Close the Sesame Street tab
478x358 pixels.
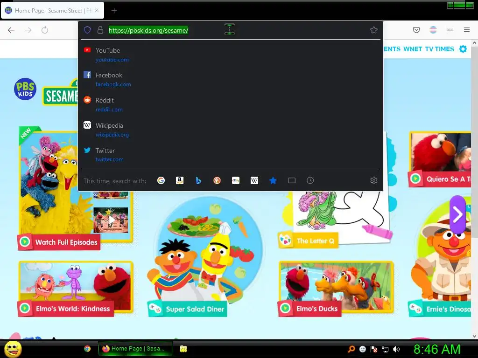click(97, 10)
